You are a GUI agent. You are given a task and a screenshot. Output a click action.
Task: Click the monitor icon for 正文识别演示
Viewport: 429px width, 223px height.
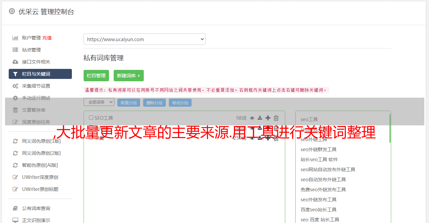(15, 220)
